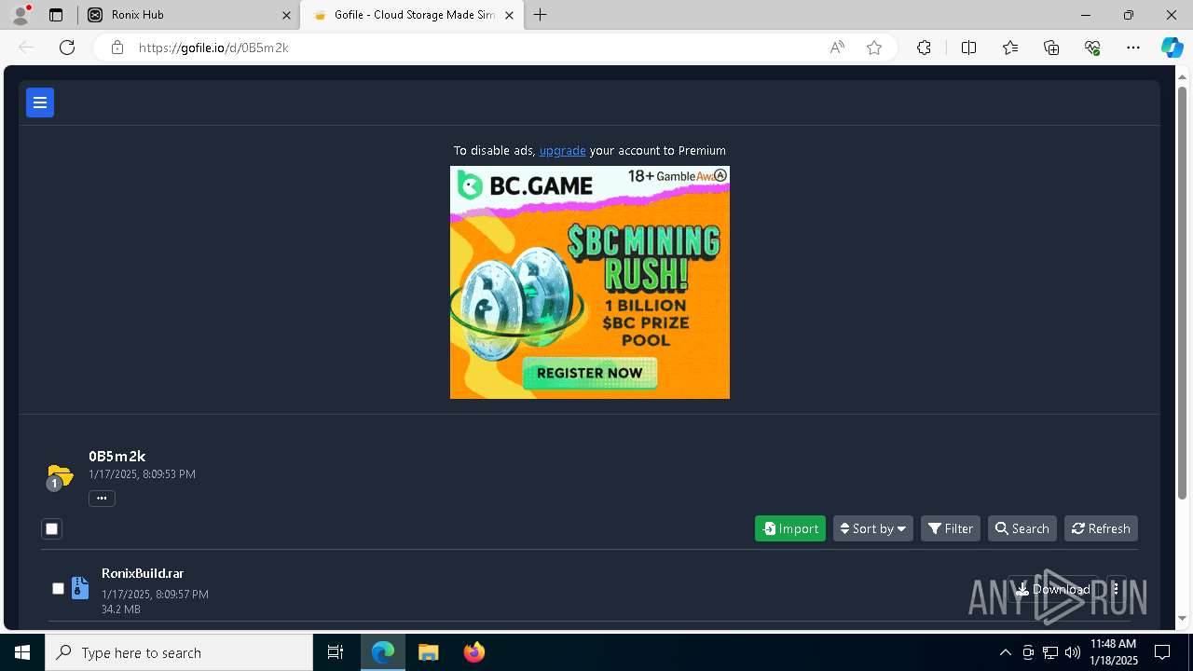Open a new tab with plus icon
The width and height of the screenshot is (1193, 671).
tap(541, 15)
